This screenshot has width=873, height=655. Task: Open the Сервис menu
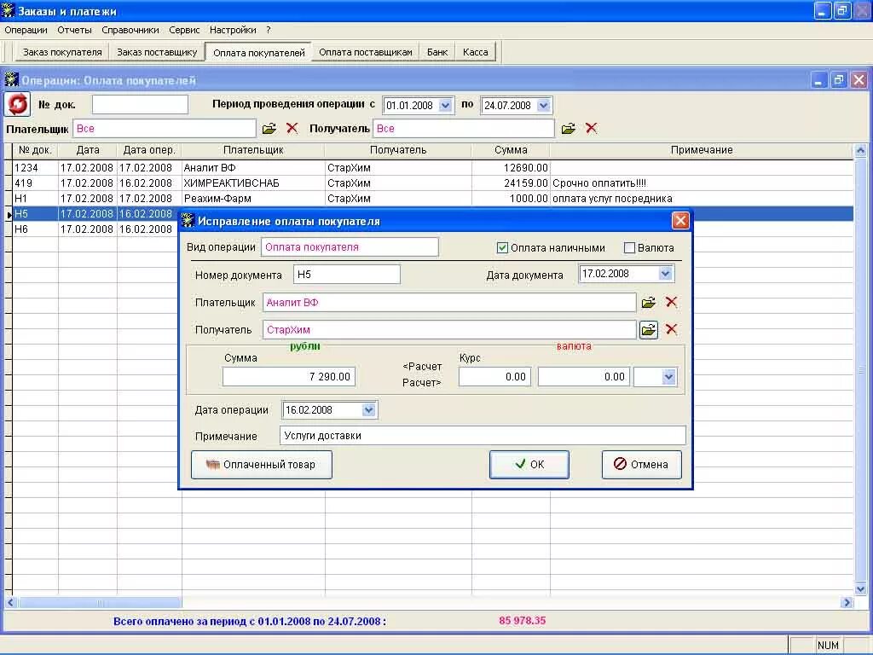[184, 30]
